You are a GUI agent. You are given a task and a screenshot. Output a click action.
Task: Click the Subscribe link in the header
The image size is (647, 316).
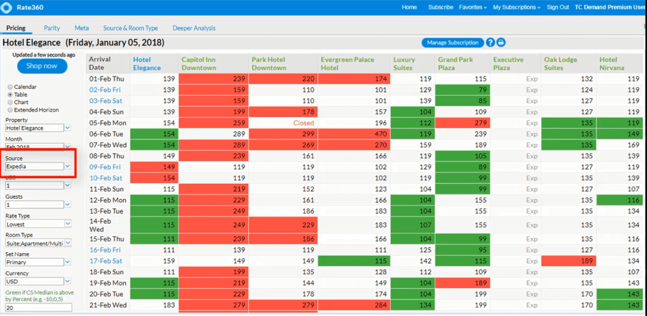click(441, 7)
